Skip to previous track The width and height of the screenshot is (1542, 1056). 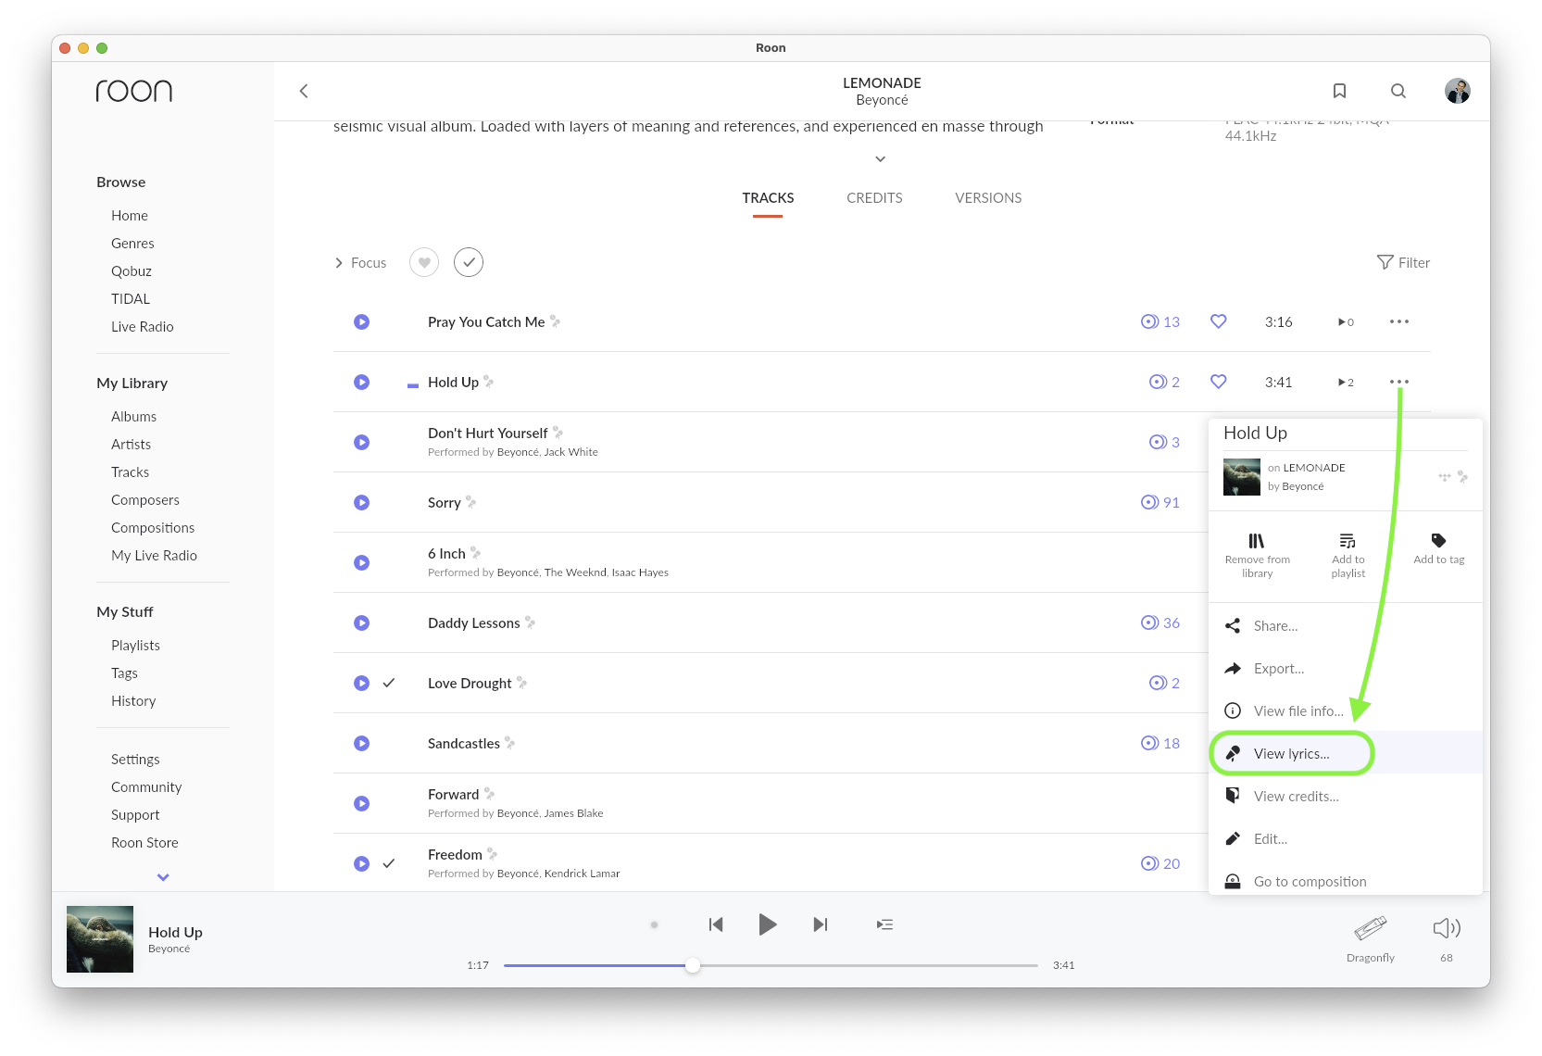coord(716,924)
